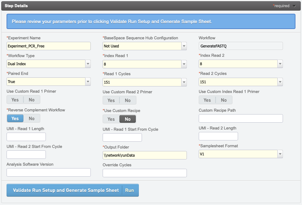
Task: Click the Custom Recipe Path field
Action: pyautogui.click(x=241, y=119)
